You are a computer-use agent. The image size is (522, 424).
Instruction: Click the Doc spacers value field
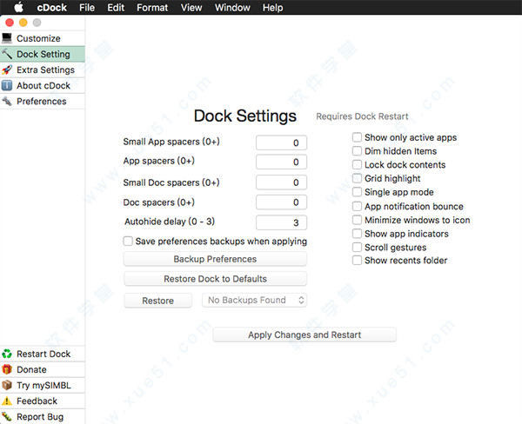(281, 202)
